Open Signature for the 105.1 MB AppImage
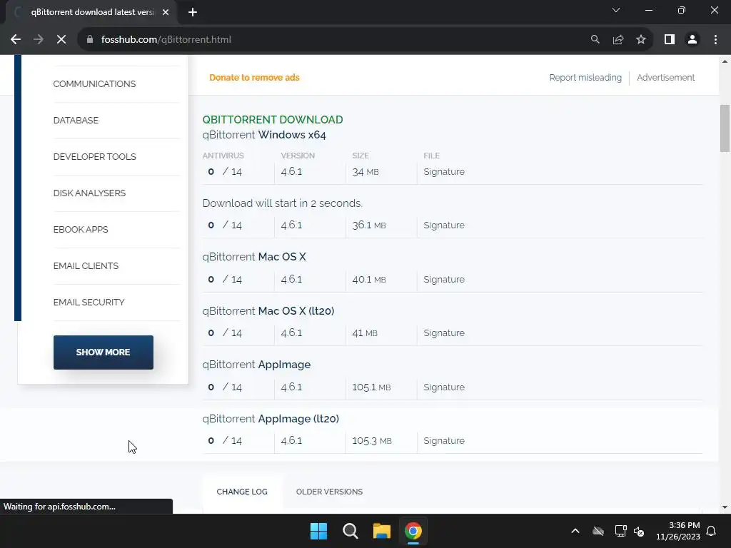 [444, 387]
